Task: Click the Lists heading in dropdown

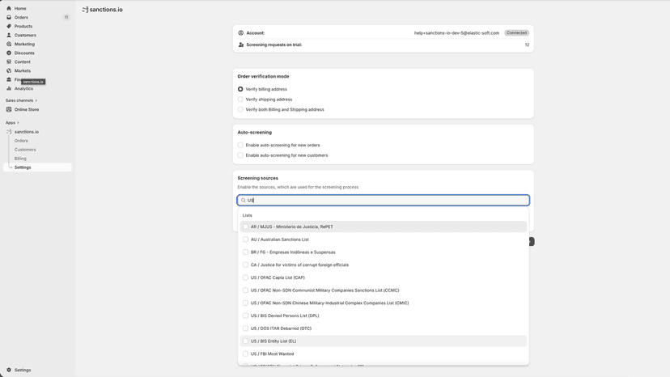Action: 248,215
